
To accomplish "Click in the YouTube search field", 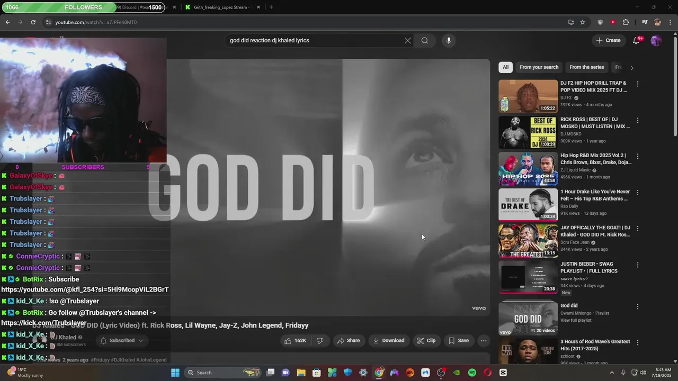I will [x=315, y=40].
